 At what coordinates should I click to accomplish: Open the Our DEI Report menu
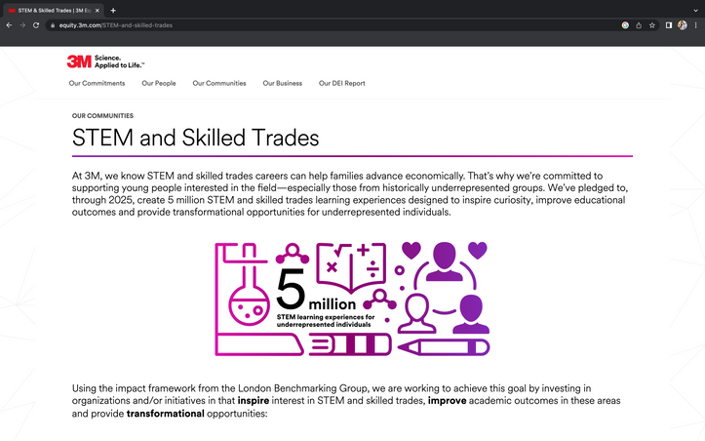(x=341, y=83)
